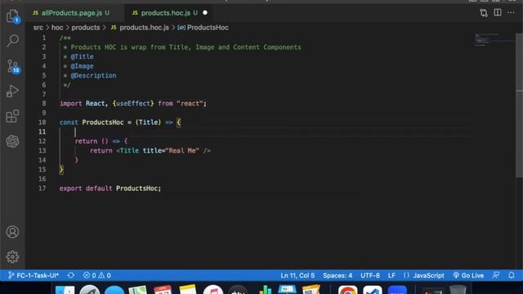The width and height of the screenshot is (523, 294).
Task: Click the hoc breadcrumb folder
Action: click(57, 28)
